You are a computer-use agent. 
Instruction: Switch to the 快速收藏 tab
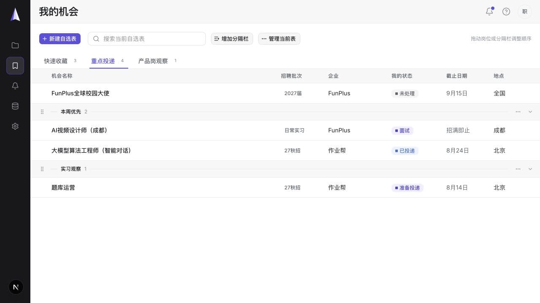click(61, 61)
